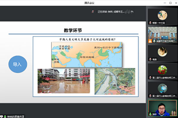Click the screen sharing label at the bottom left
The image size is (178, 118).
click(12, 117)
